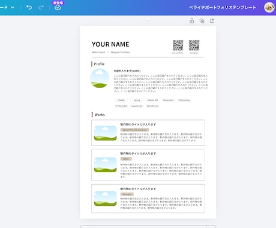
Task: Select the Profile section heading
Action: 99,64
